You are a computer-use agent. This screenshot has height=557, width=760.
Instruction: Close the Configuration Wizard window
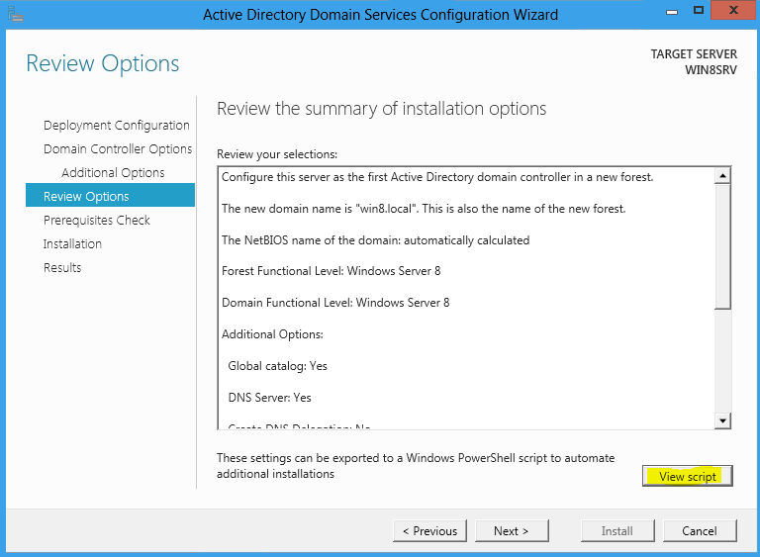[x=733, y=11]
